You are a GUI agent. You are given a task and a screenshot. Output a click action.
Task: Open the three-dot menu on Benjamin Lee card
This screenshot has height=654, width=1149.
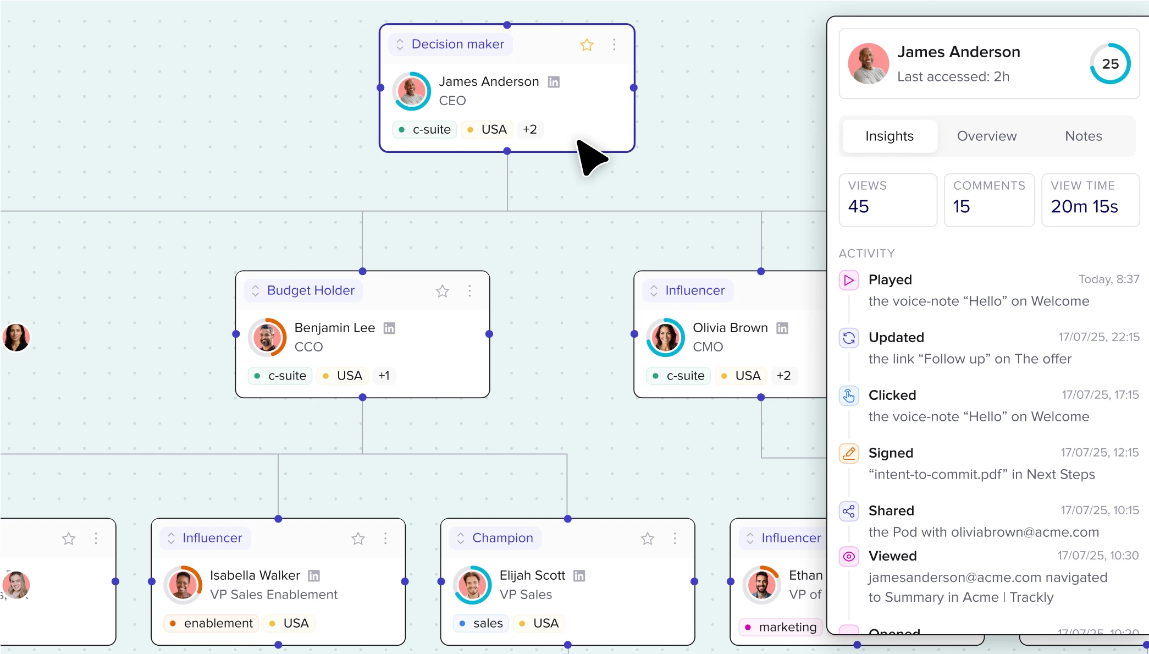469,291
